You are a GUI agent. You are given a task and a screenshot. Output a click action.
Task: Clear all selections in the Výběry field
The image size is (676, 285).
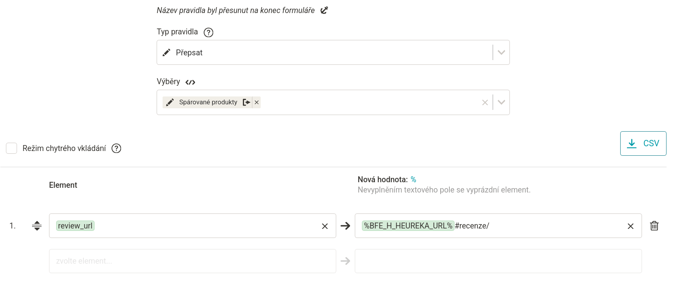485,102
